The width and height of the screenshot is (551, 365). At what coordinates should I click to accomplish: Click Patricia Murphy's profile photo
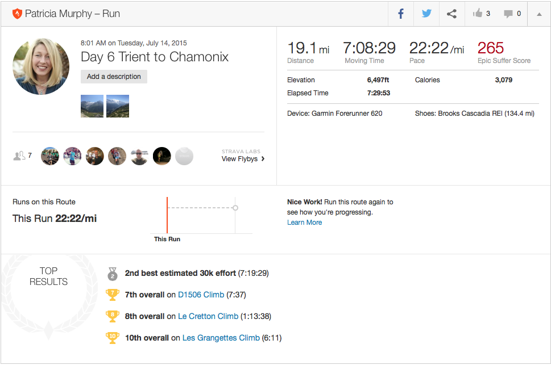click(x=41, y=66)
